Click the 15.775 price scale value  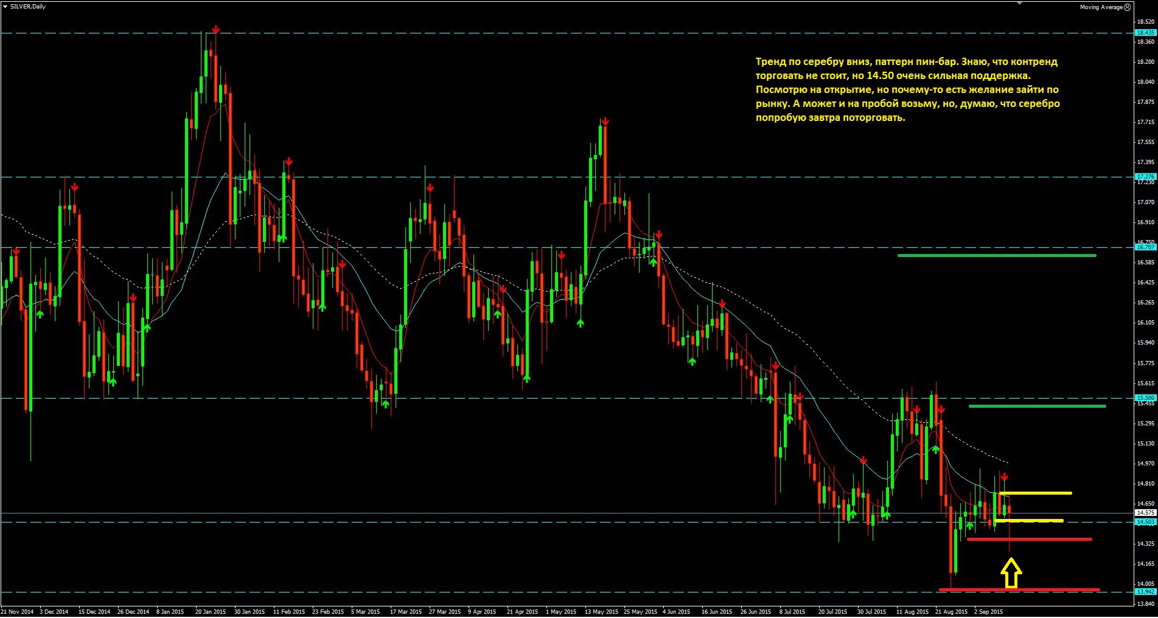(x=1145, y=363)
